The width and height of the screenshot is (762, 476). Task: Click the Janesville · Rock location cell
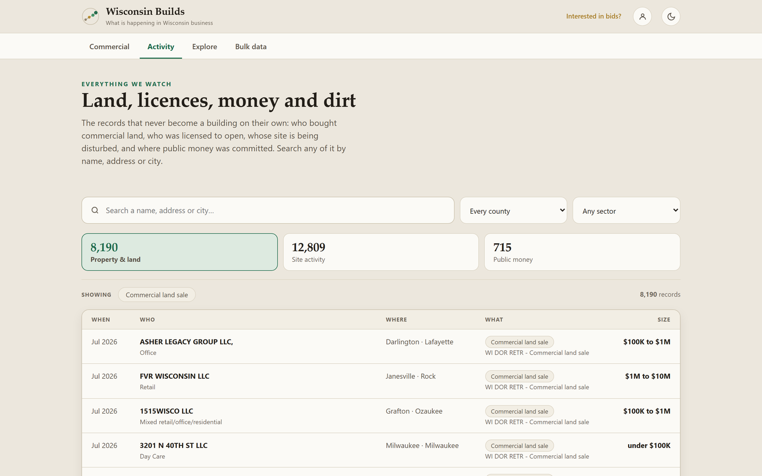pyautogui.click(x=411, y=377)
